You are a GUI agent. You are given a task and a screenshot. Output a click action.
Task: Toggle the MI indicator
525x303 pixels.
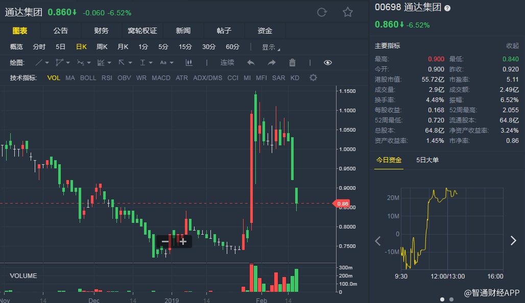click(x=247, y=78)
